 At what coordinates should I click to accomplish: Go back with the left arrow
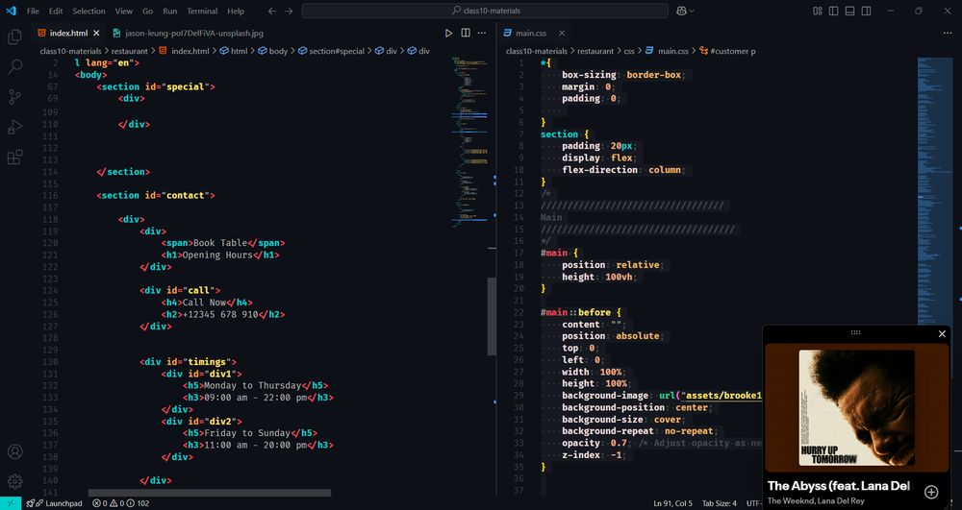pyautogui.click(x=272, y=11)
